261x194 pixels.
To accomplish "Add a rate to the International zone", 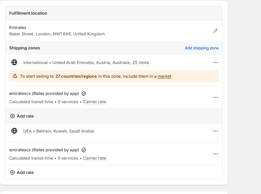I will 22,116.
